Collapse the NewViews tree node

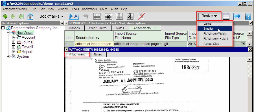coord(8,33)
